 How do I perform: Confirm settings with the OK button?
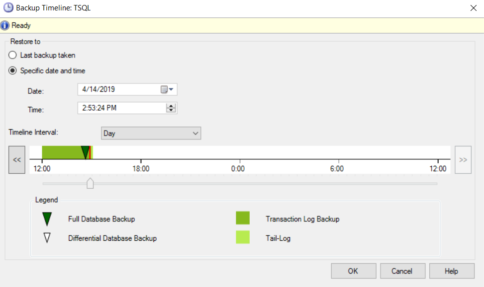[353, 271]
